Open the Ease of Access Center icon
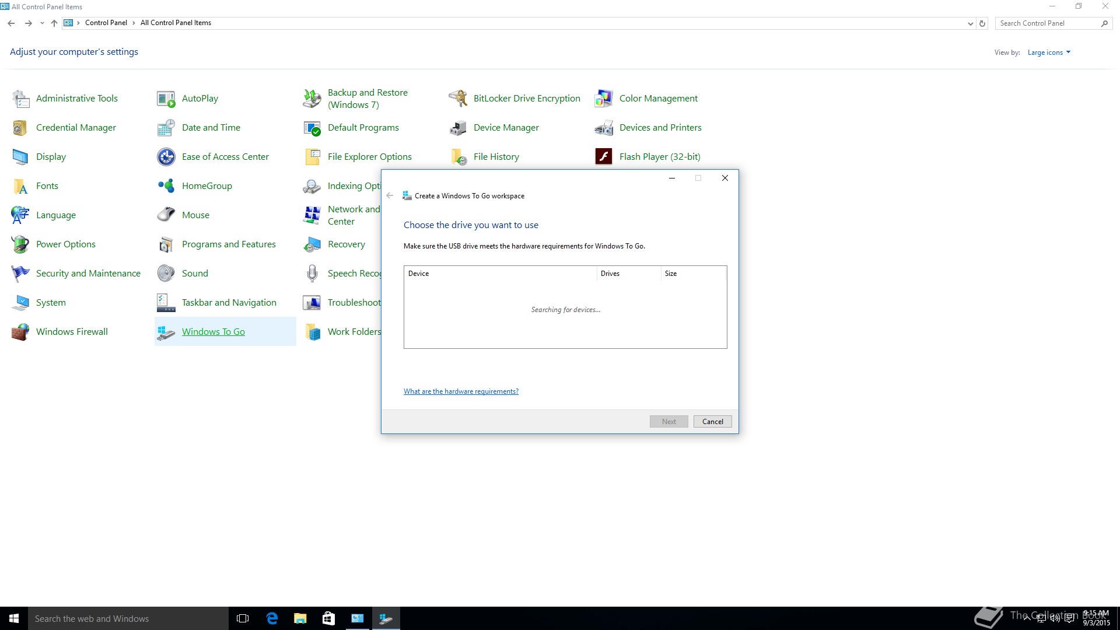Screen dimensions: 1120x630 pyautogui.click(x=166, y=157)
